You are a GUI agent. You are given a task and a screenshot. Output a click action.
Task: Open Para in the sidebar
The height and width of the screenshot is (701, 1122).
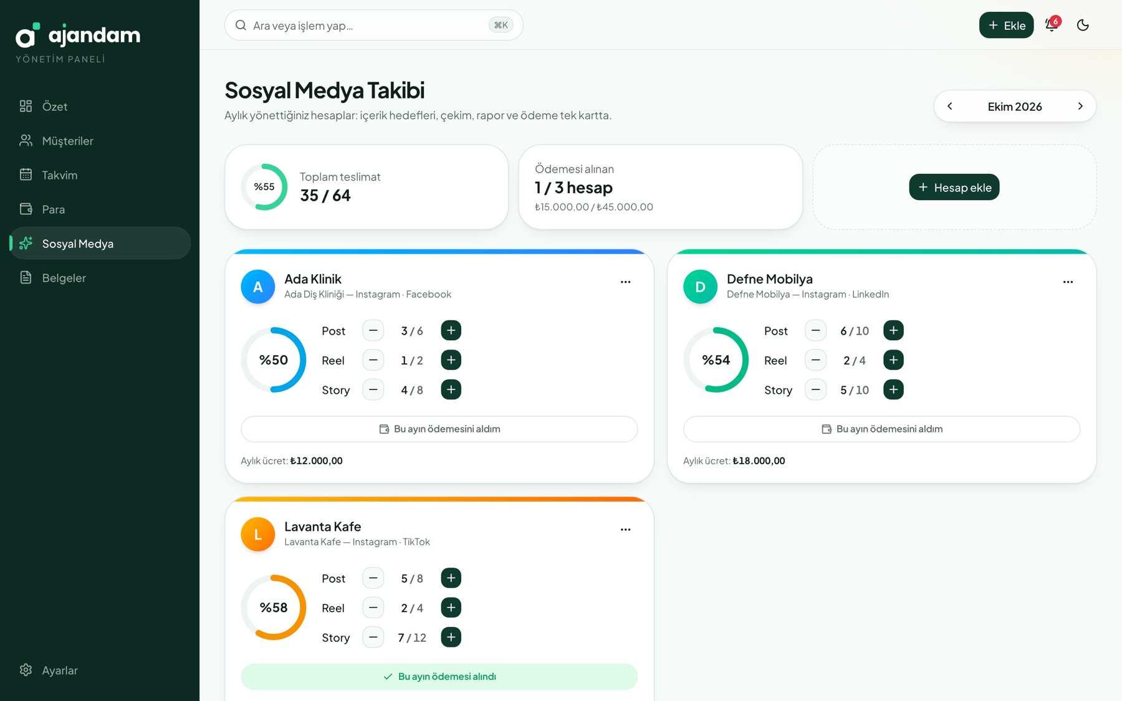tap(100, 209)
